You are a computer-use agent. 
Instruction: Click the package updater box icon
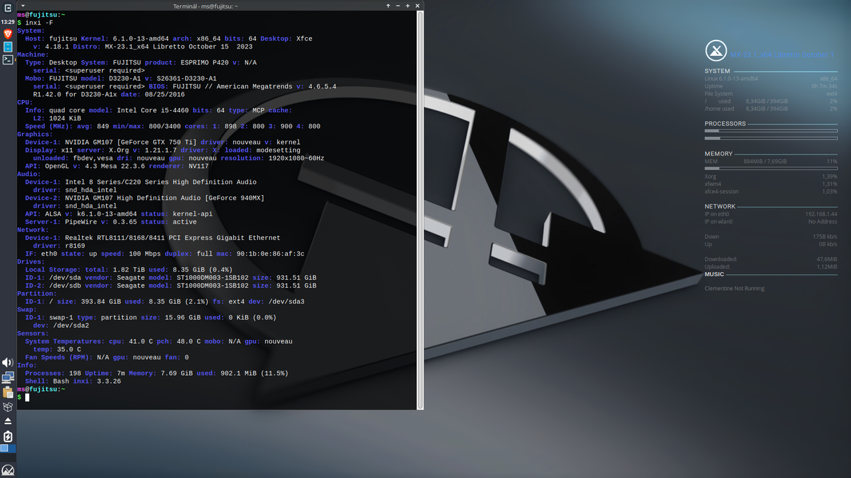coord(8,406)
